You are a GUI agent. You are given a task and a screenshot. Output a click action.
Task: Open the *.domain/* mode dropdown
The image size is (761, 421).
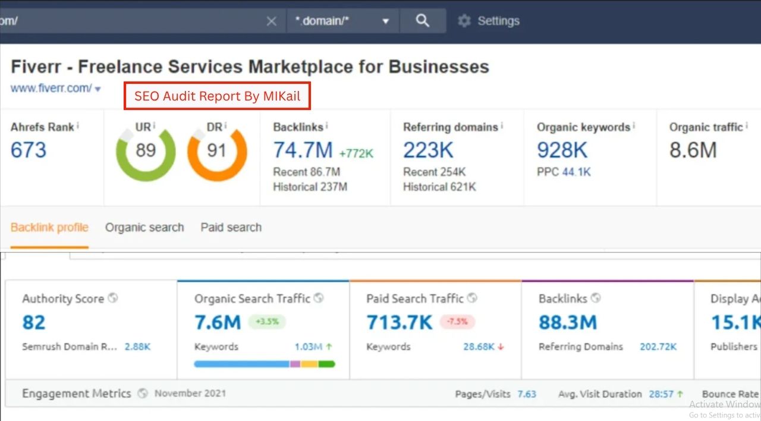click(342, 21)
